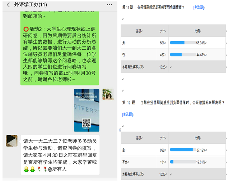Click the rose emoji in white message
The height and width of the screenshot is (182, 229).
tap(39, 169)
